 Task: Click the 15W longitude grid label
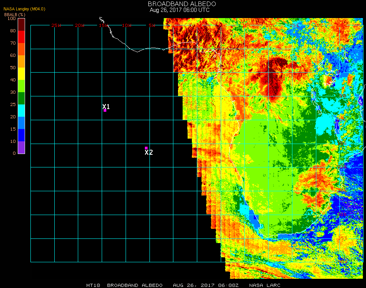point(104,25)
